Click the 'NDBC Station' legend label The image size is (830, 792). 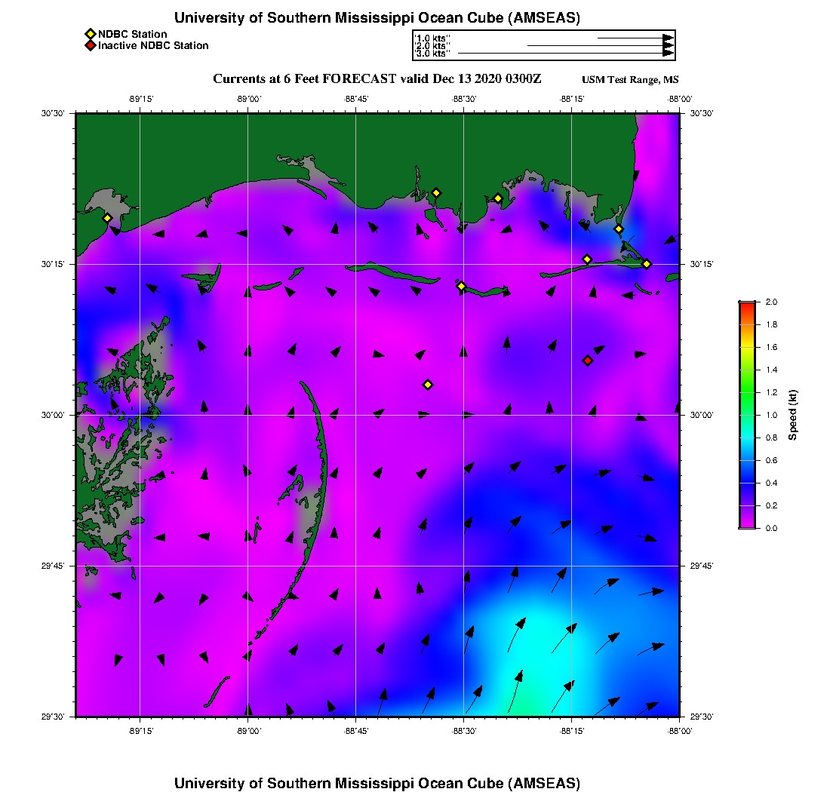[x=133, y=34]
